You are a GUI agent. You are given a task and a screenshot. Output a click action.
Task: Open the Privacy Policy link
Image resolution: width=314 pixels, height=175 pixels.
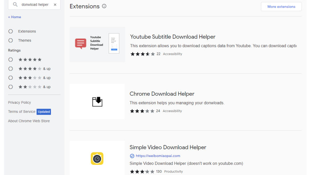pos(20,102)
